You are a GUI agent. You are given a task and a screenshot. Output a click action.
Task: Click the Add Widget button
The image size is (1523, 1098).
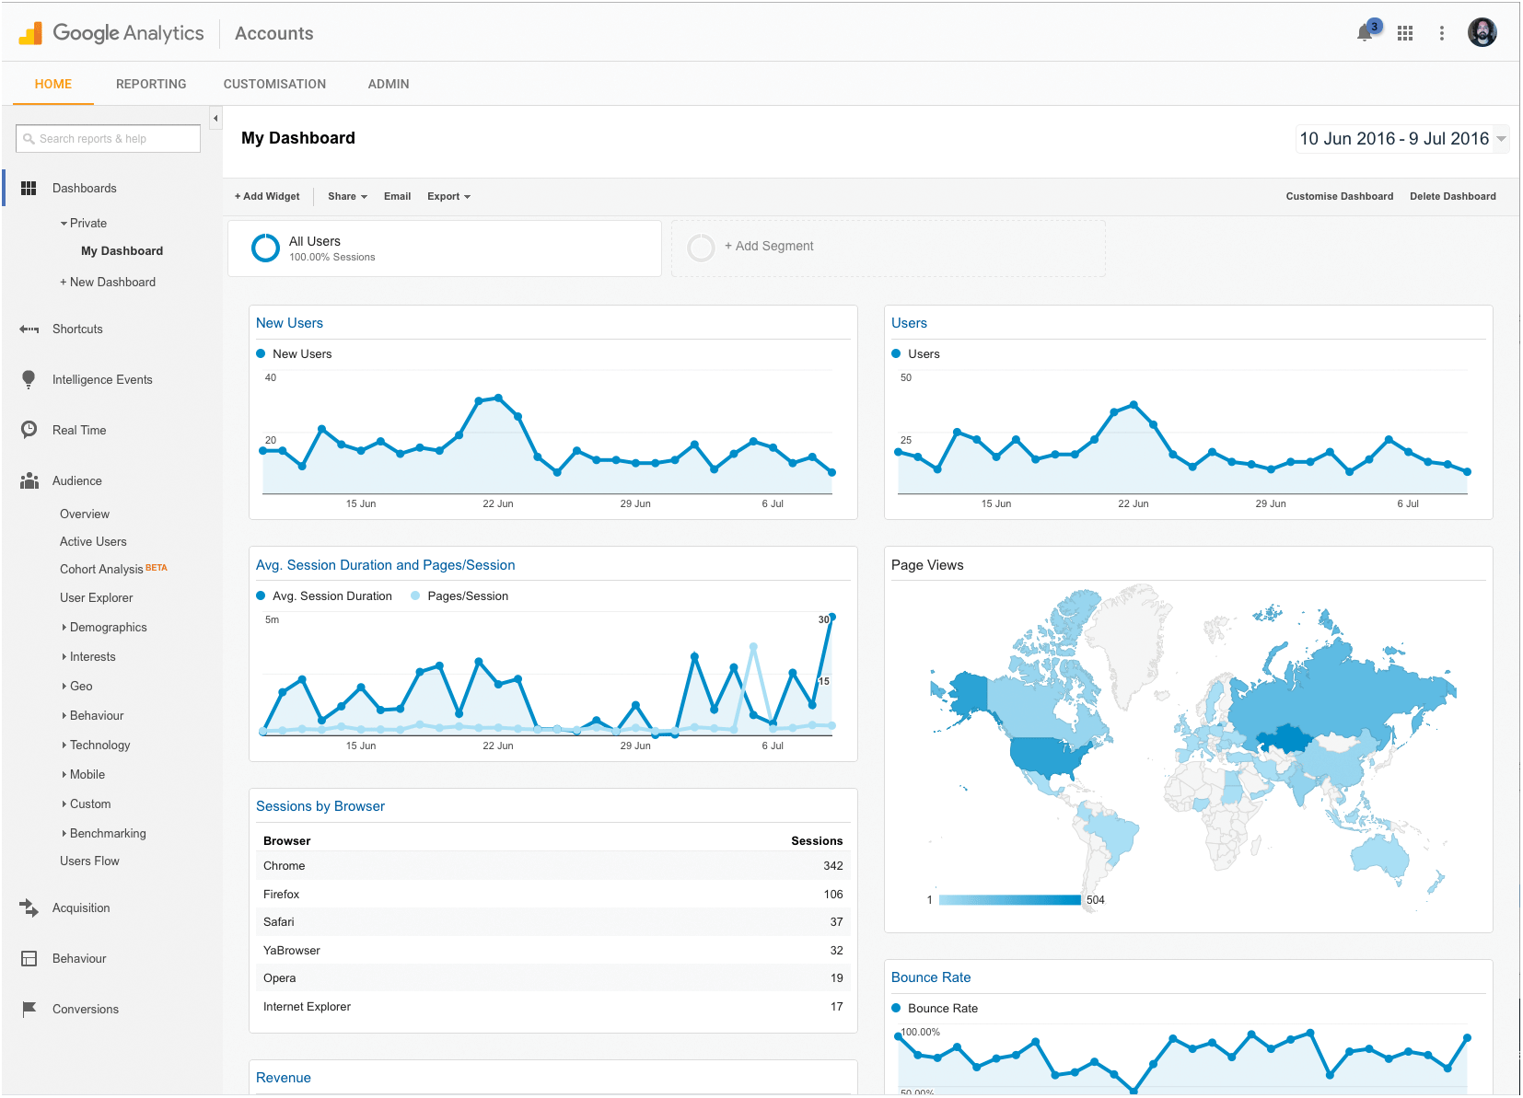[267, 196]
